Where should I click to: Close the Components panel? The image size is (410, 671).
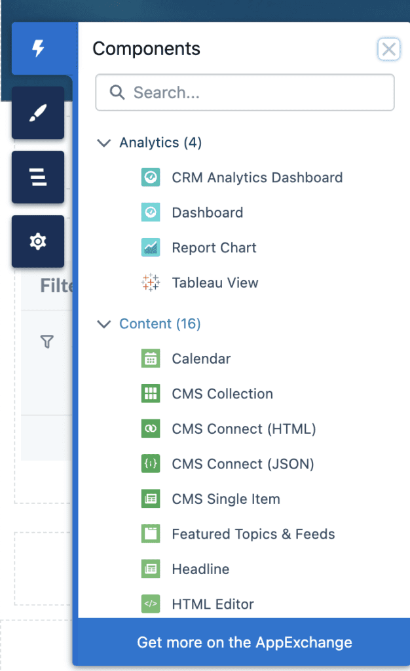(389, 49)
